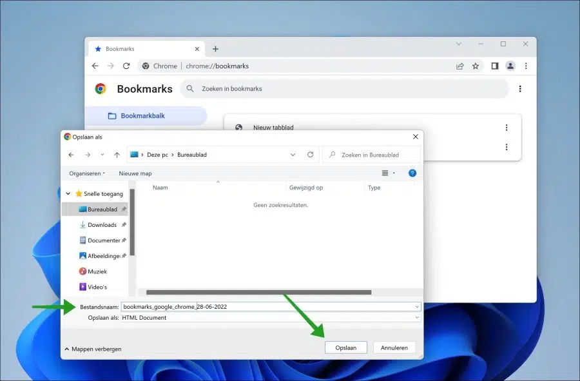Screen dimensions: 580x381
Task: Click the Annuleren button
Action: point(394,347)
